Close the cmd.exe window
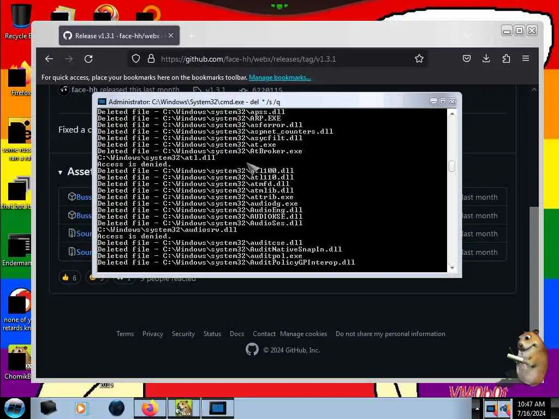Screen dimensions: 559x419 pyautogui.click(x=453, y=102)
